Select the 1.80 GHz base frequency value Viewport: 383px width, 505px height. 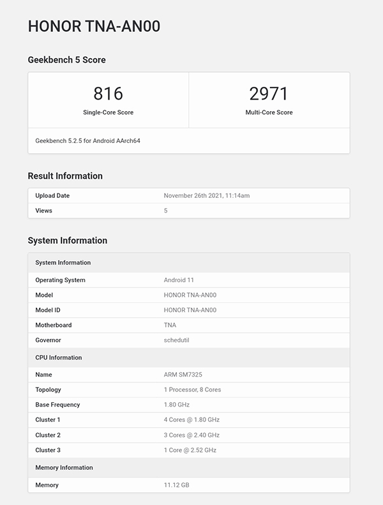(x=177, y=405)
